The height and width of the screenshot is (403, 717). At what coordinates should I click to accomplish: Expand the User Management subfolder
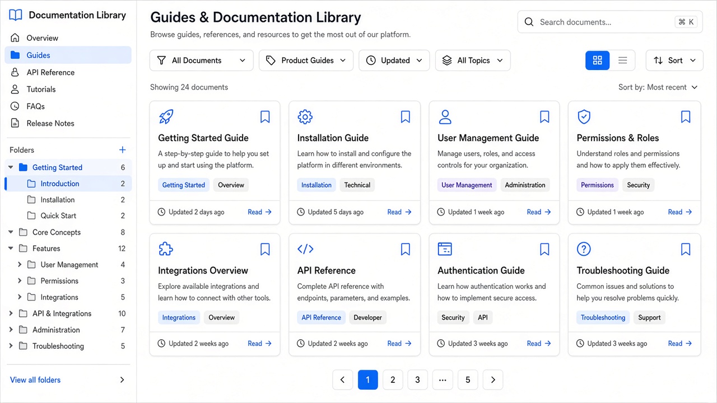[x=20, y=265]
